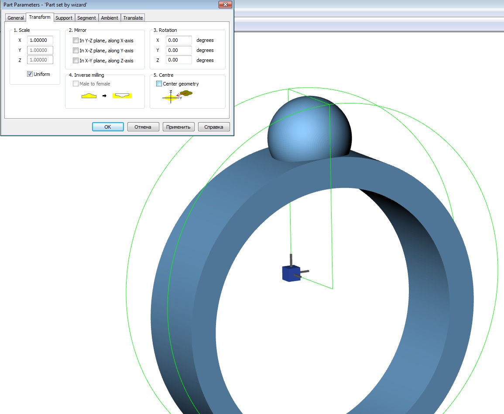Go to the Ambient tab

110,18
